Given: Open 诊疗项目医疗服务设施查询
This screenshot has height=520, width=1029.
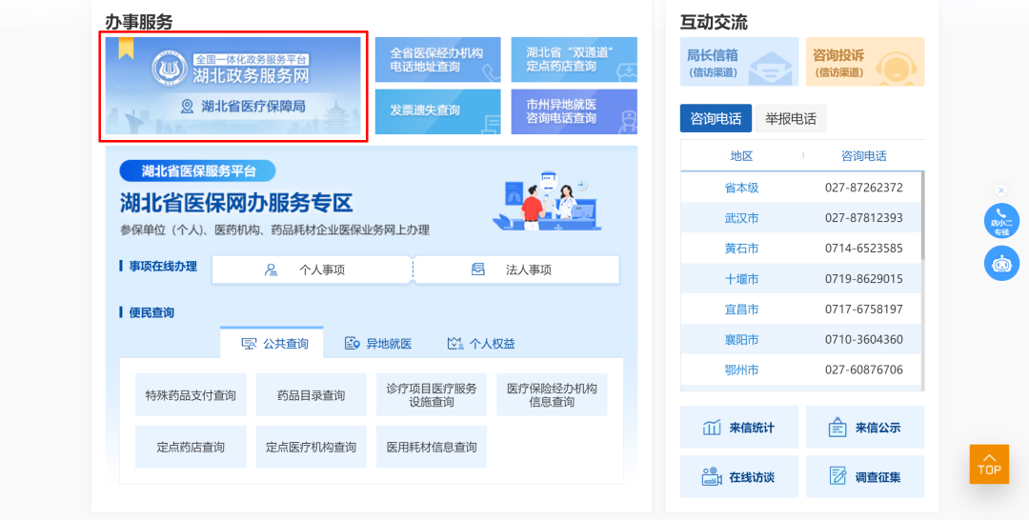Looking at the screenshot, I should [432, 394].
